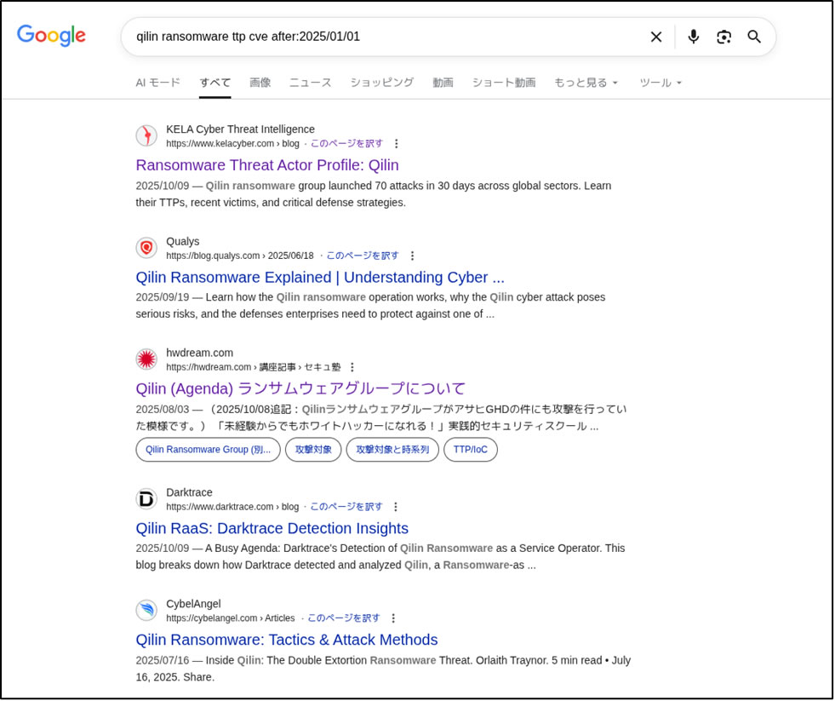Clear the search query with the X icon
Screen dimensions: 835x701
[x=655, y=37]
